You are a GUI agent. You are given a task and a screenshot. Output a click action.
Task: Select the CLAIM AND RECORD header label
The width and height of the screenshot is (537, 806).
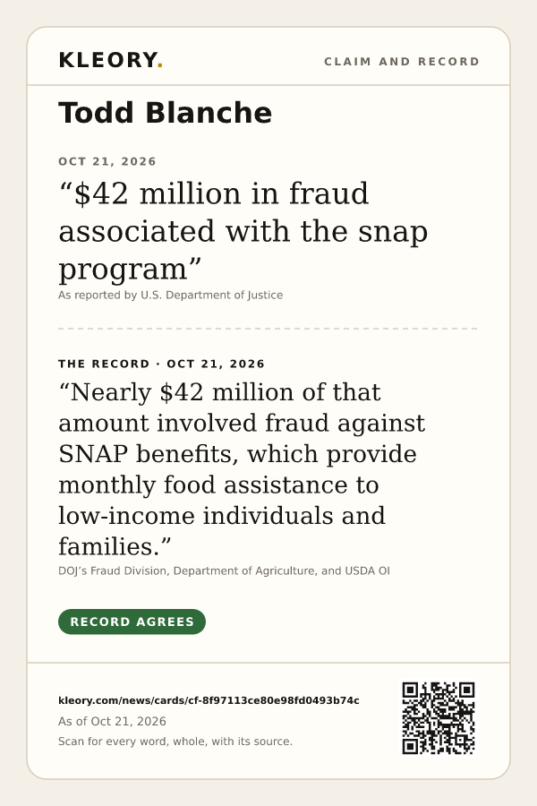402,62
